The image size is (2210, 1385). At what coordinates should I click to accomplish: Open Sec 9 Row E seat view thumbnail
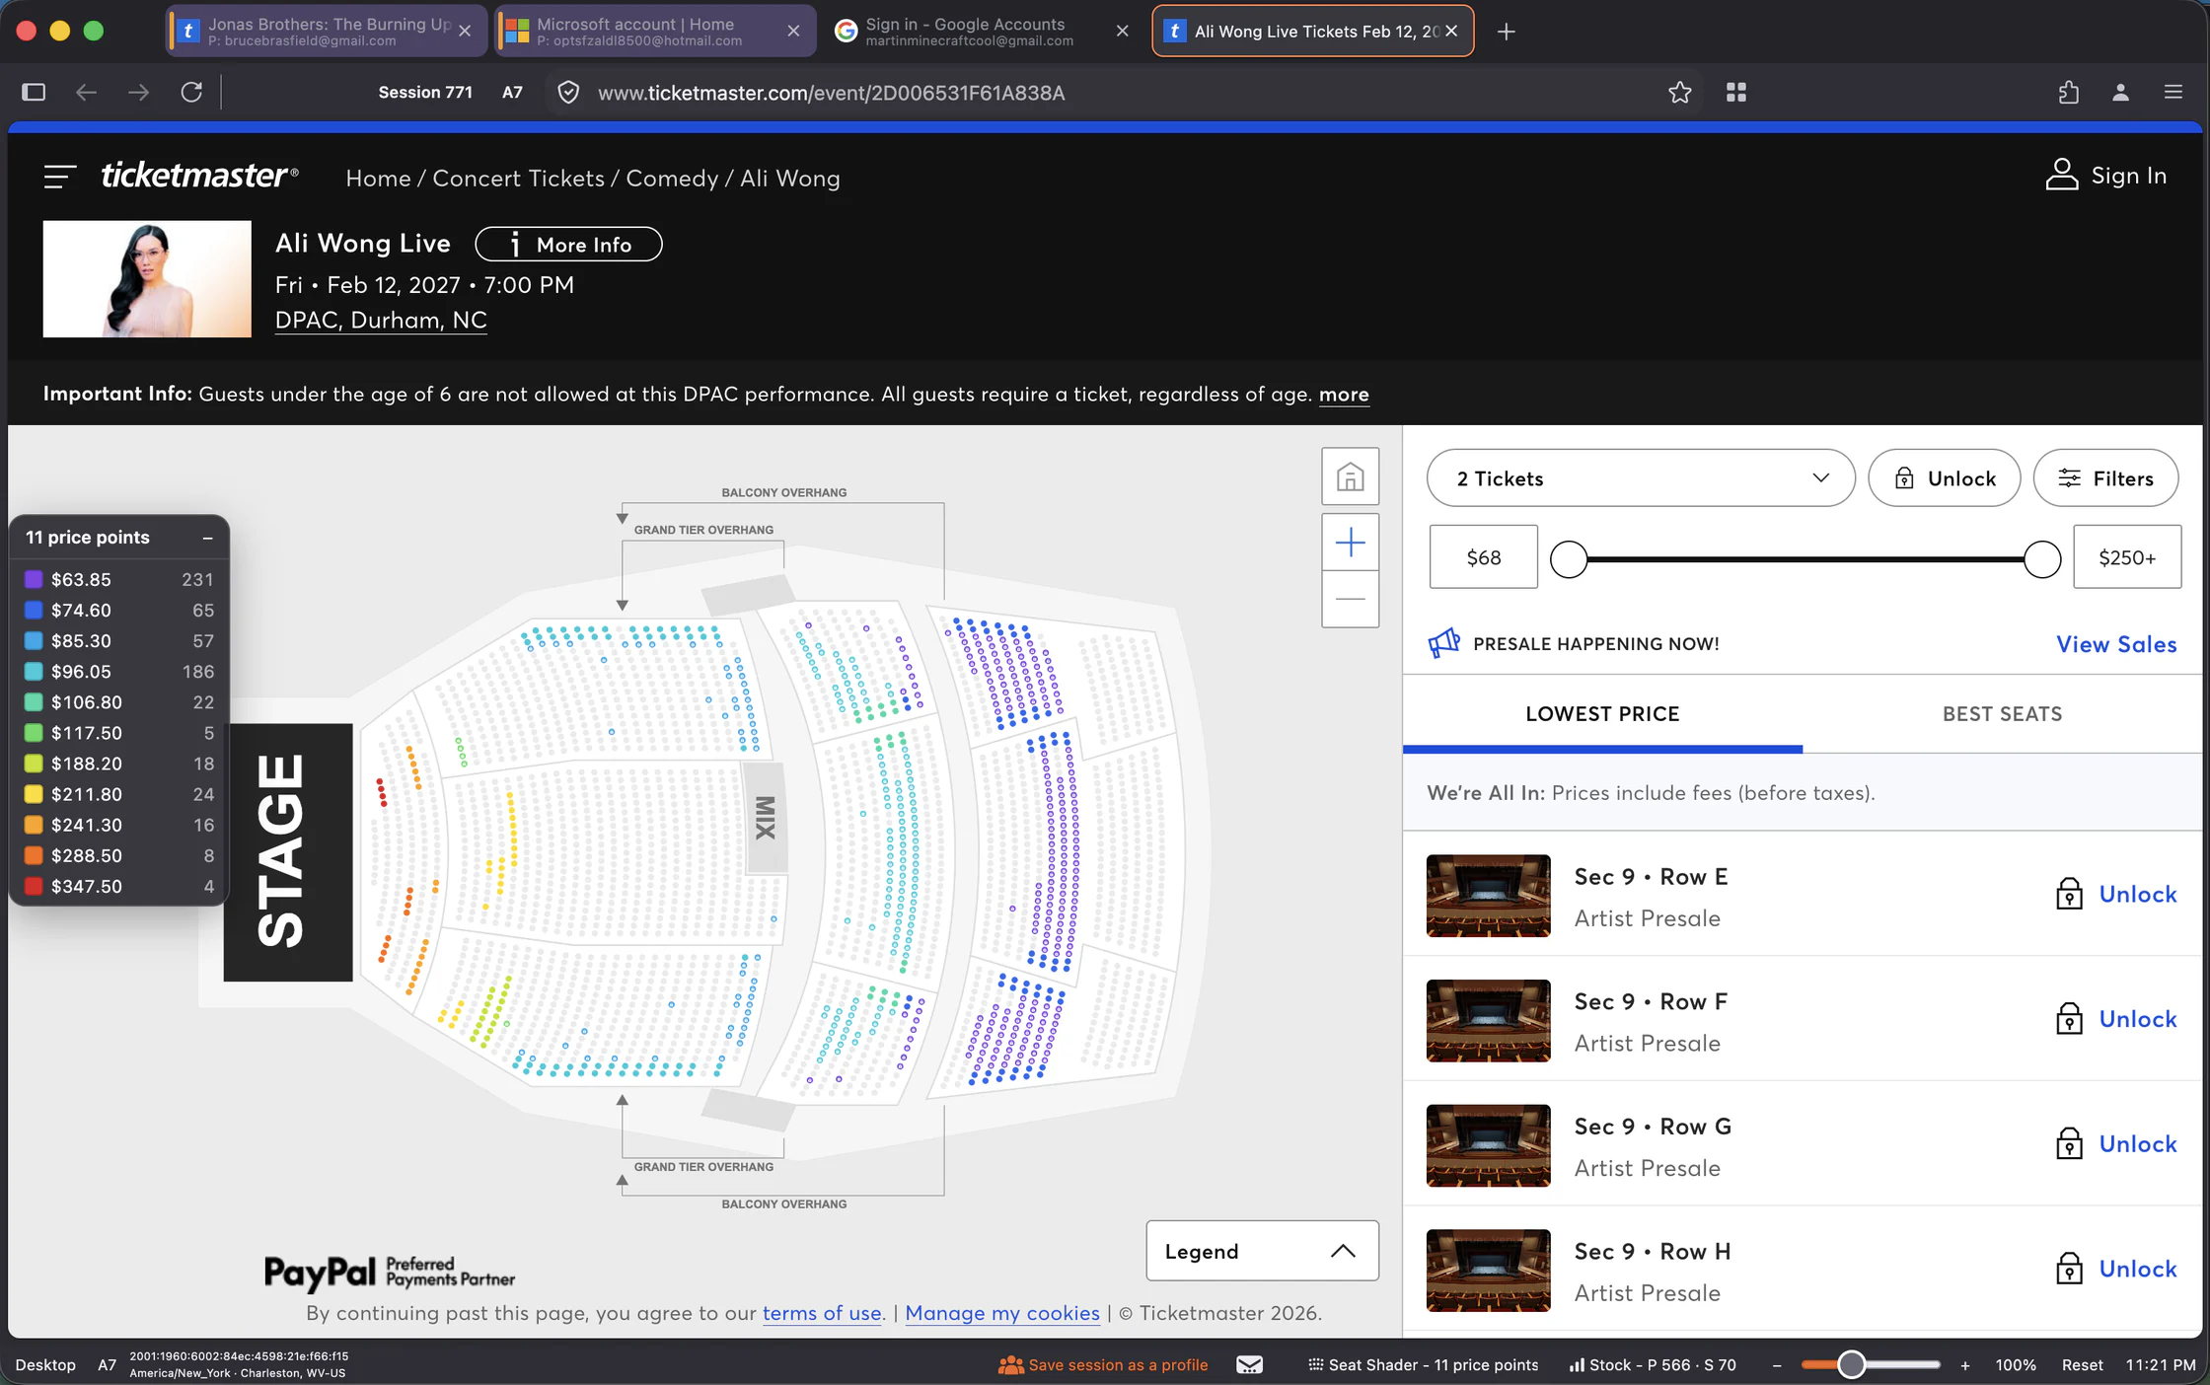(1488, 896)
